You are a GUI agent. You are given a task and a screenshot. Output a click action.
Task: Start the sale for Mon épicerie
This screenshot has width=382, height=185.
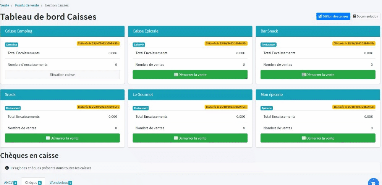pos(318,138)
